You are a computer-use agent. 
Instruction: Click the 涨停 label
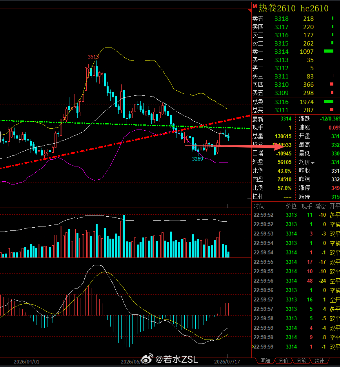click(x=304, y=188)
